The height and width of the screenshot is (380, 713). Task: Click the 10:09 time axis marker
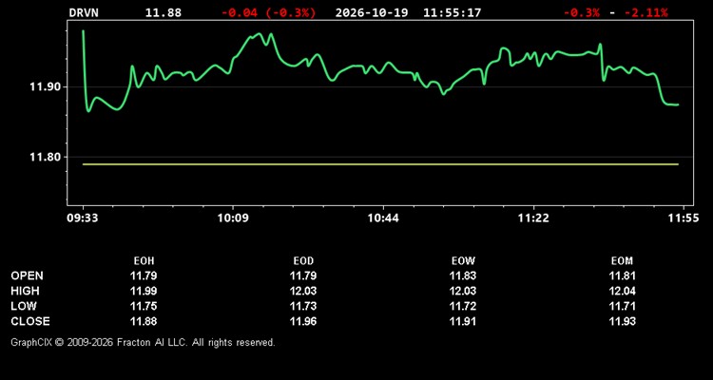pyautogui.click(x=232, y=218)
